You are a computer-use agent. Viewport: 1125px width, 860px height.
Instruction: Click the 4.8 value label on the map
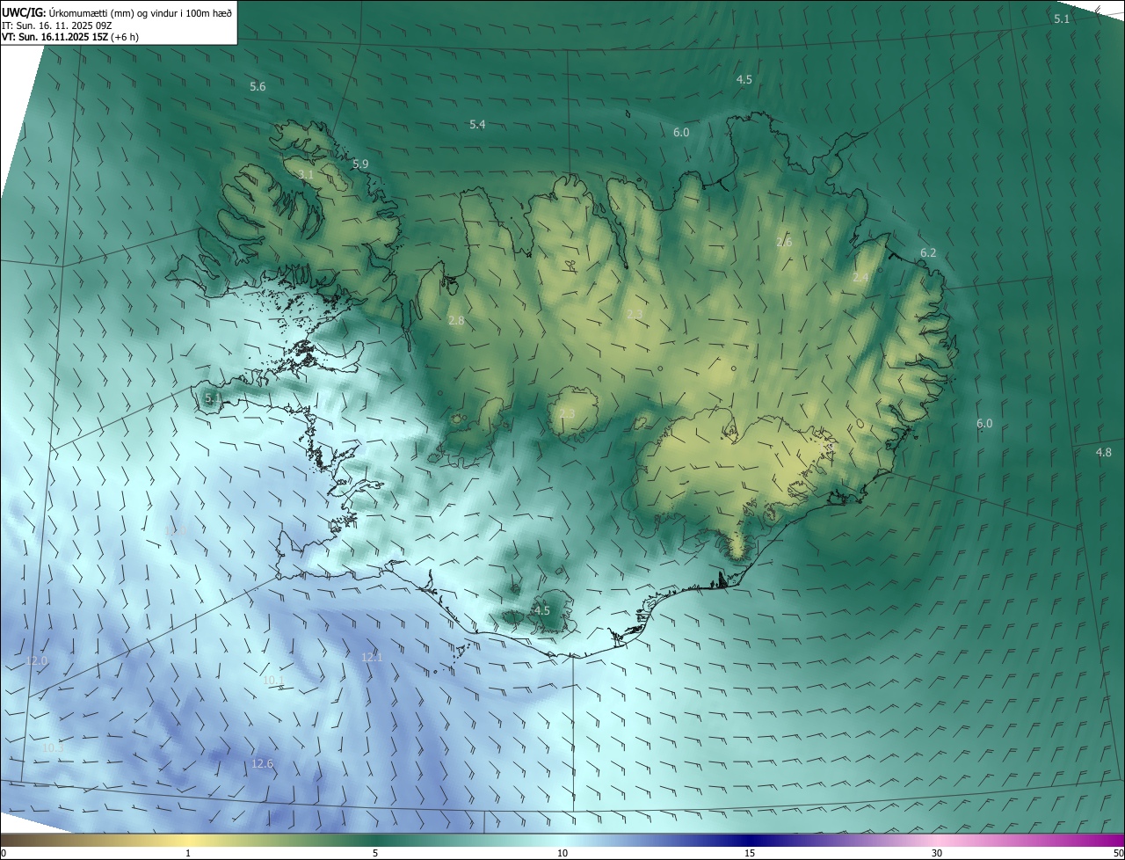click(x=1103, y=453)
